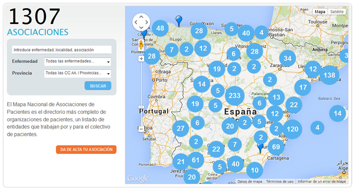Click the 28 cluster beside Gijón
355x190 pixels.
click(199, 31)
